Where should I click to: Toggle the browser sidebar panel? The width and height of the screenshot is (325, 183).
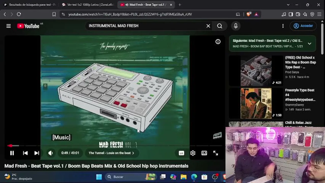[291, 14]
